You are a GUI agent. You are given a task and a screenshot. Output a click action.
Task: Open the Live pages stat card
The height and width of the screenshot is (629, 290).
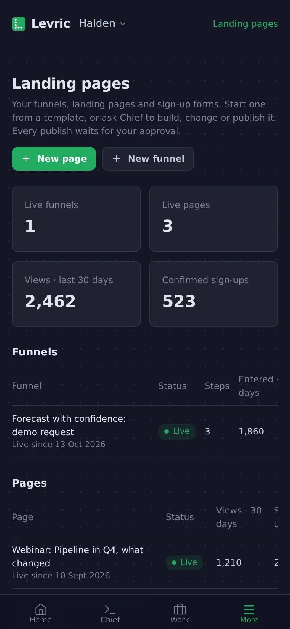coord(214,219)
